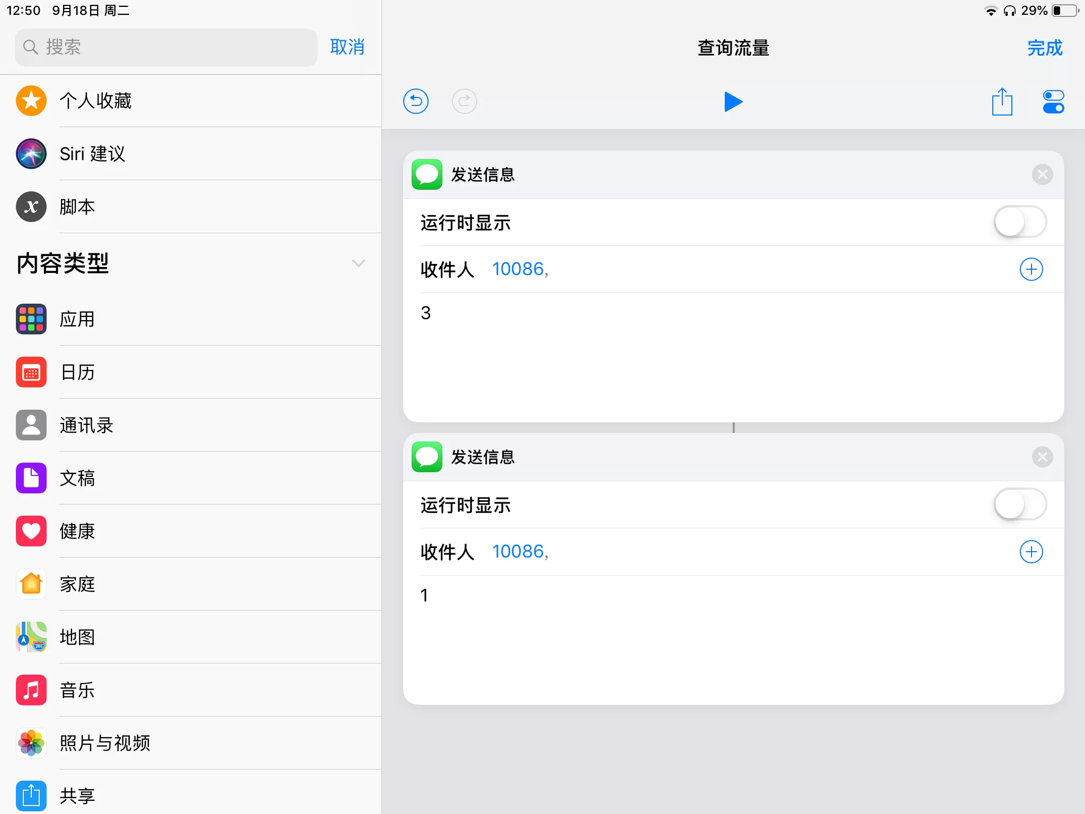This screenshot has height=814, width=1085.
Task: Remove the first 发送信息 action
Action: 1042,174
